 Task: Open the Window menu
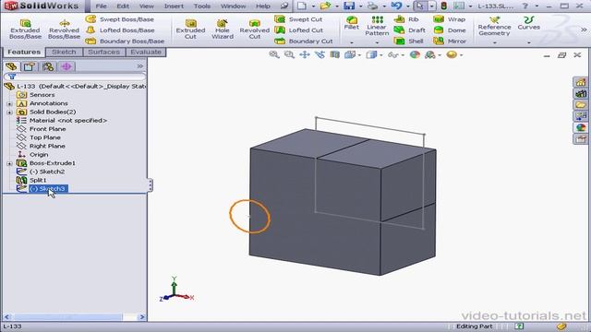coord(234,6)
